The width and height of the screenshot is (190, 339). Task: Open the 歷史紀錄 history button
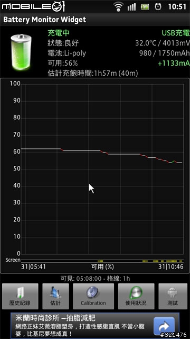point(20,296)
